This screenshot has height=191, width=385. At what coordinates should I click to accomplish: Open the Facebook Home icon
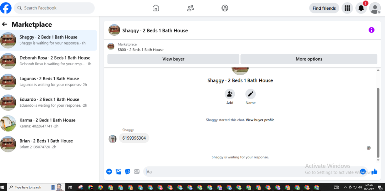coord(156,8)
